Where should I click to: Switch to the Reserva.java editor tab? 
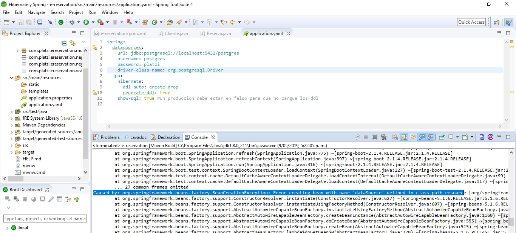(216, 34)
